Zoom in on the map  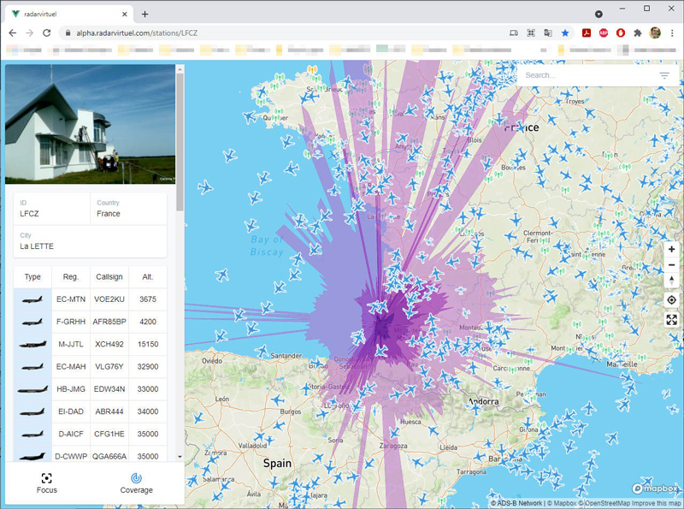671,249
